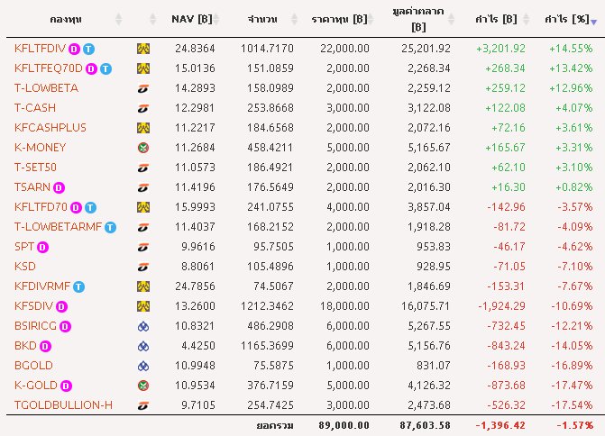
Task: Open the KFCASHPLUS fund link
Action: point(50,128)
